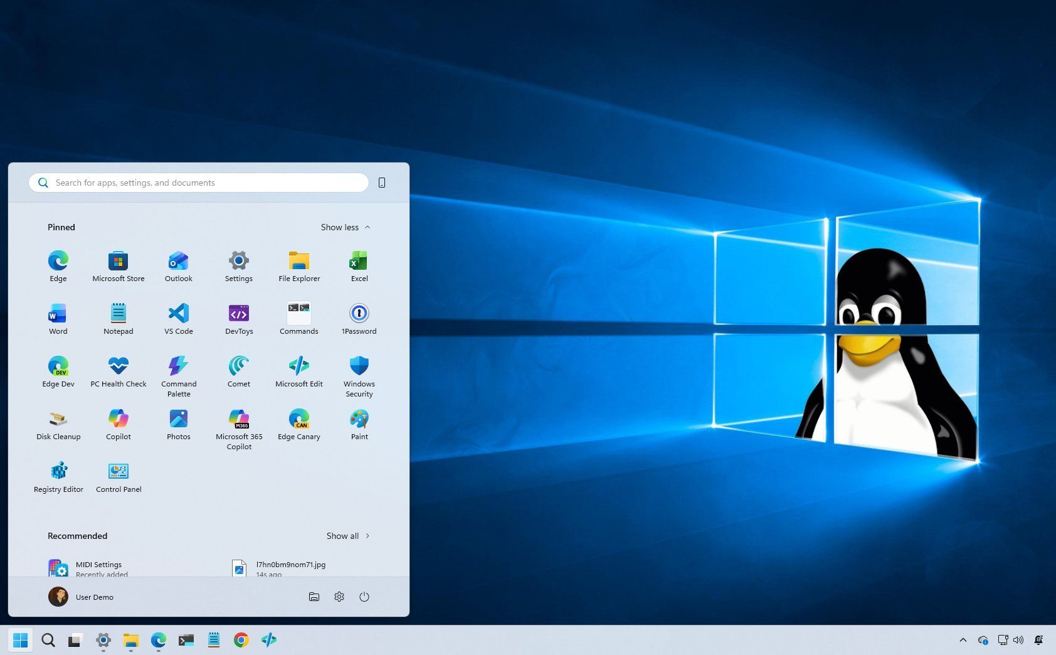Expand hidden system tray icons
This screenshot has height=655, width=1056.
[x=963, y=640]
